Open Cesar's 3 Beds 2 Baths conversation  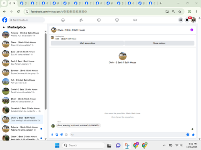point(22,138)
